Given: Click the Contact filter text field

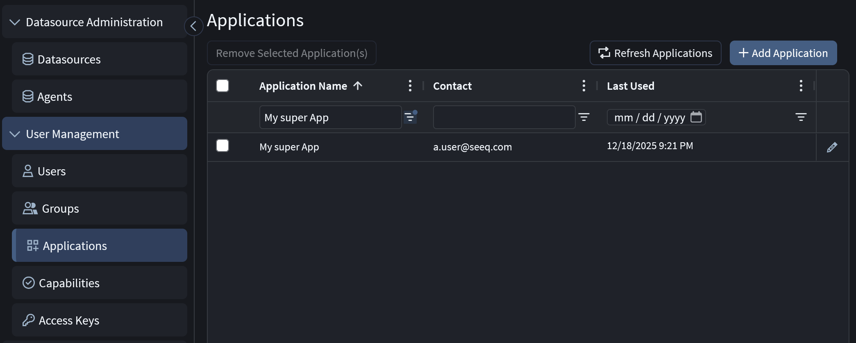Looking at the screenshot, I should point(504,118).
